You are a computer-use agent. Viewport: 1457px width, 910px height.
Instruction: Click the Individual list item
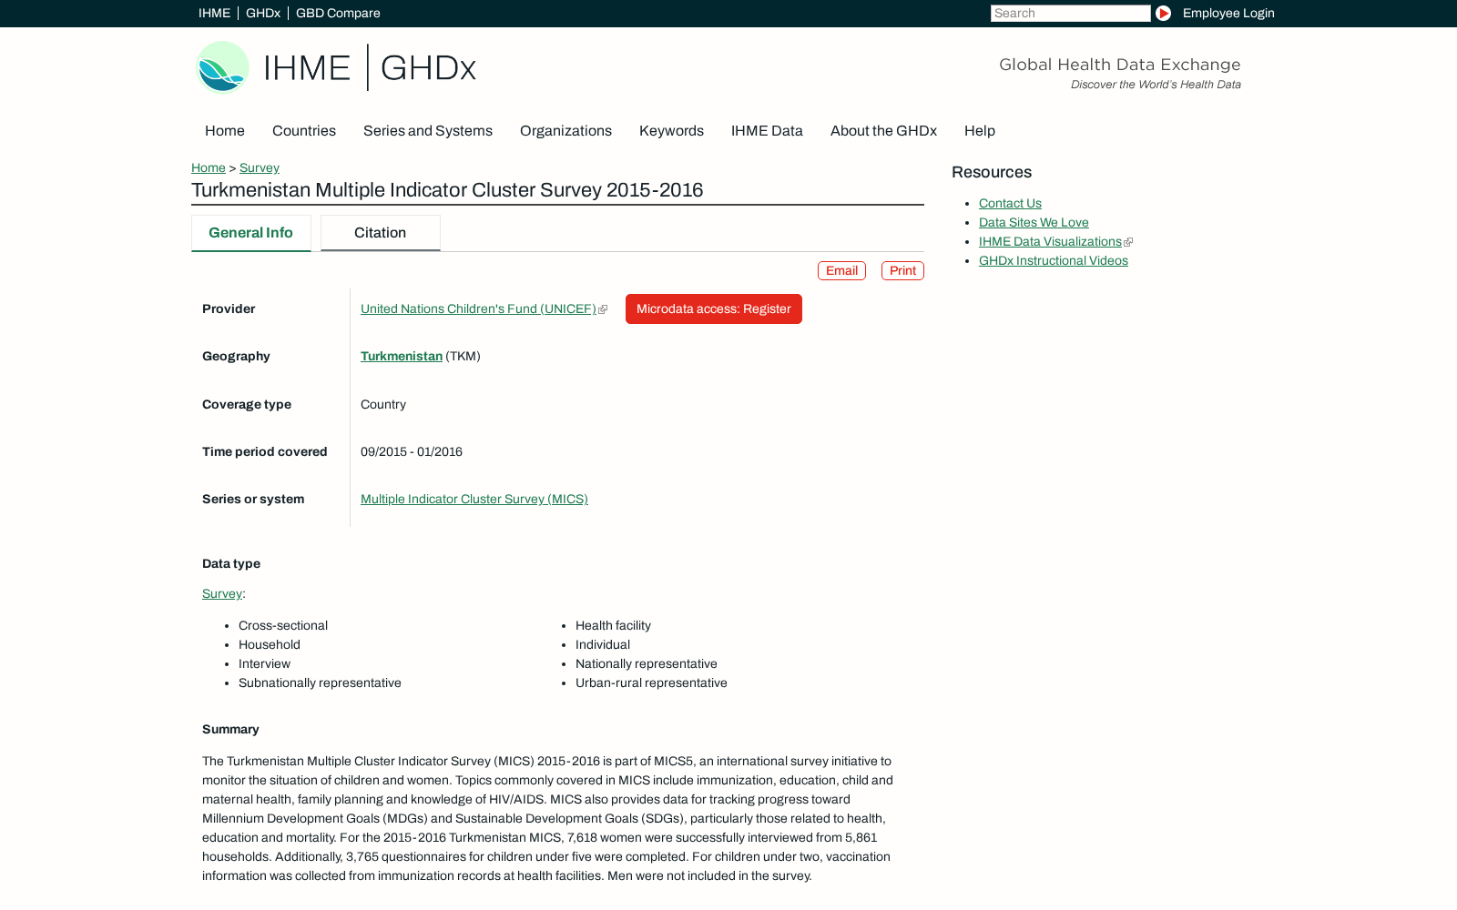(x=603, y=645)
